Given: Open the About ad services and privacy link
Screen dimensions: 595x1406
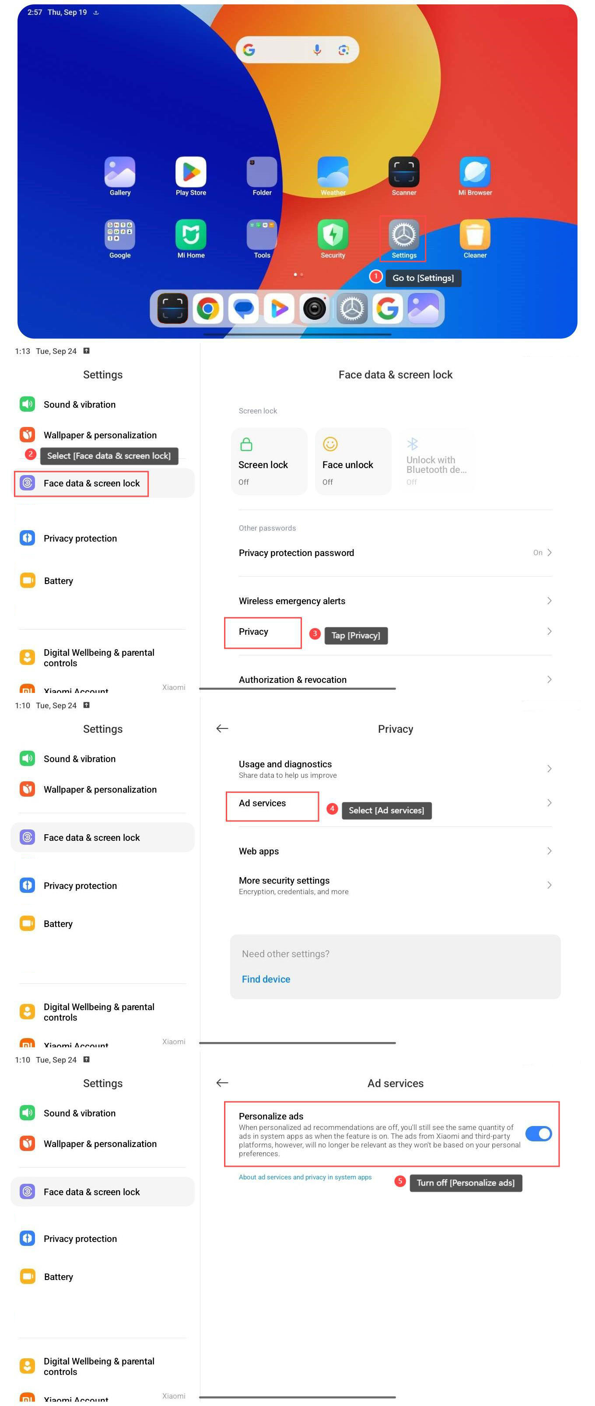Looking at the screenshot, I should 304,1177.
